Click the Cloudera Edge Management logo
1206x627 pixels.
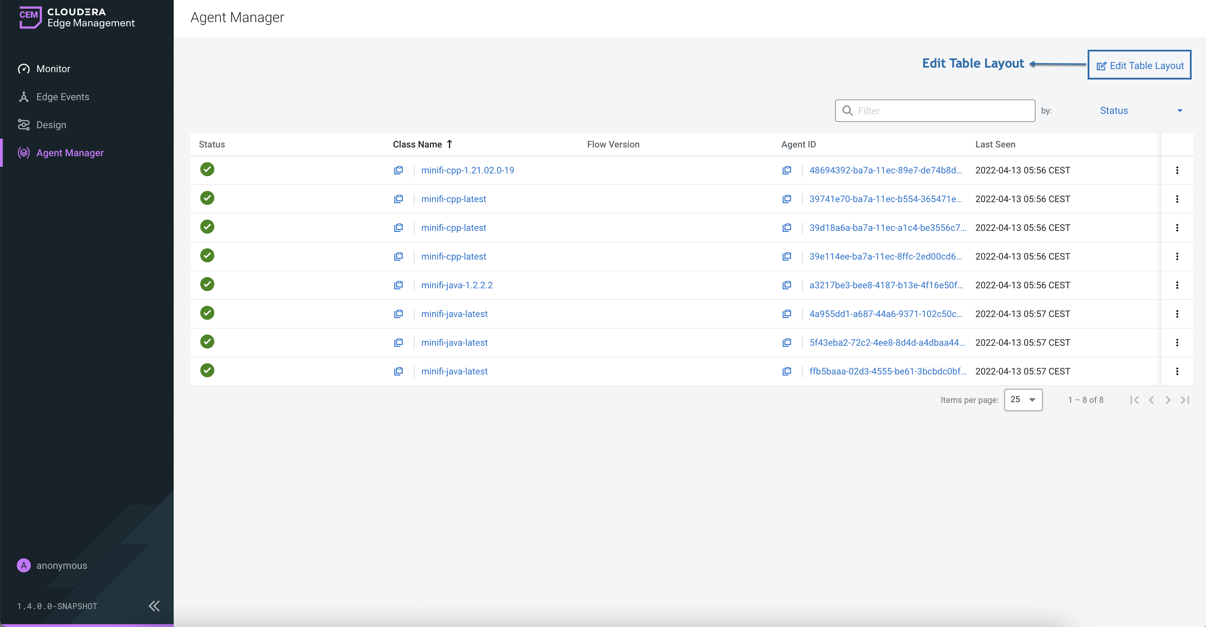[x=76, y=18]
